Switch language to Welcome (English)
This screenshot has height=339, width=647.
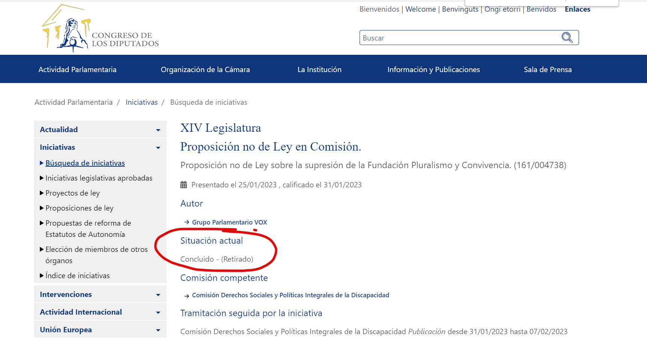tap(420, 9)
